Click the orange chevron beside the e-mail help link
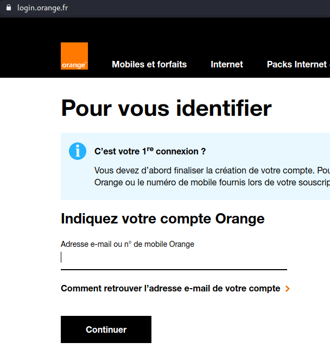The height and width of the screenshot is (361, 330). [287, 289]
